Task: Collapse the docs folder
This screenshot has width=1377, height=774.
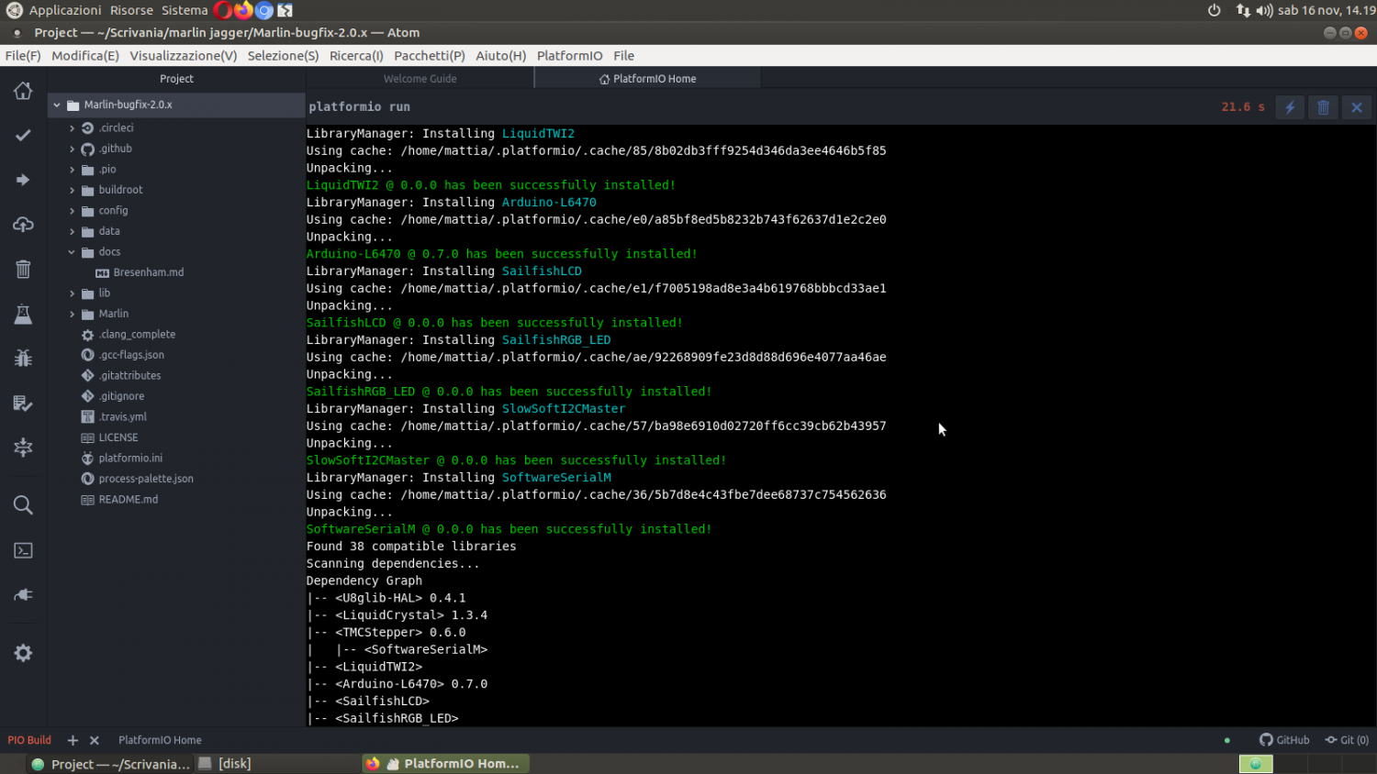Action: click(x=73, y=252)
